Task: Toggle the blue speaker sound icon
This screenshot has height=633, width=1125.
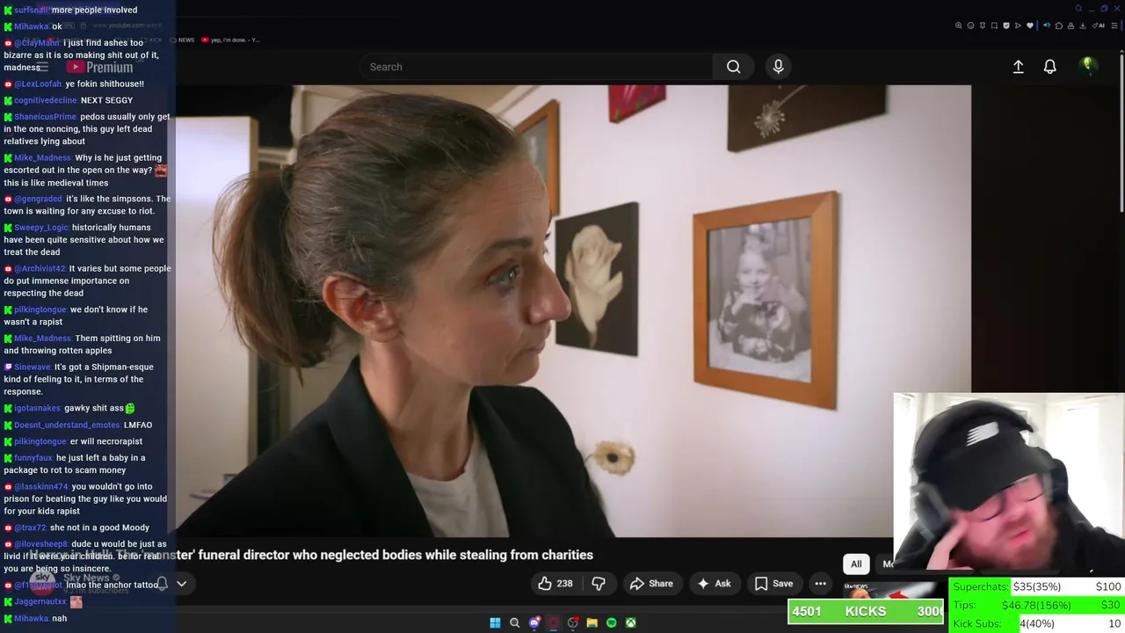Action: [x=1047, y=25]
